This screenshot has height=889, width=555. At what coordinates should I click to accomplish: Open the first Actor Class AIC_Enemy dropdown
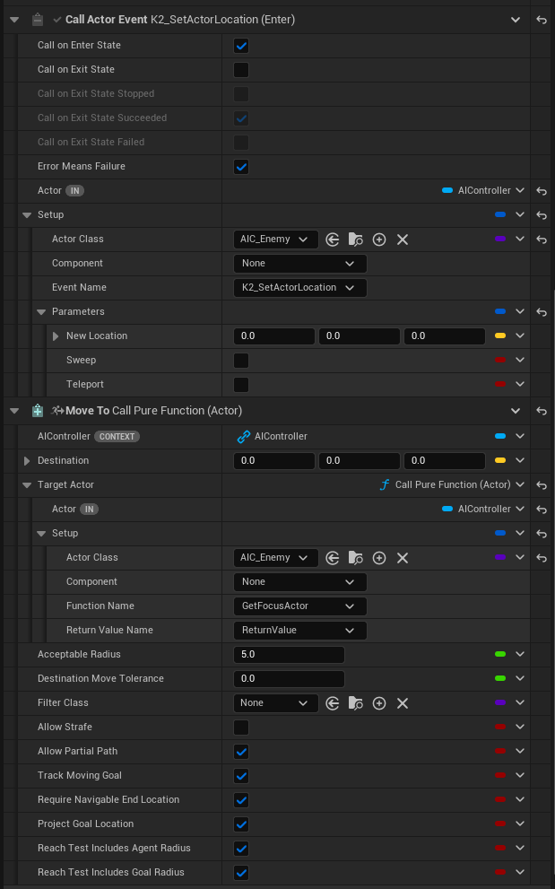275,240
